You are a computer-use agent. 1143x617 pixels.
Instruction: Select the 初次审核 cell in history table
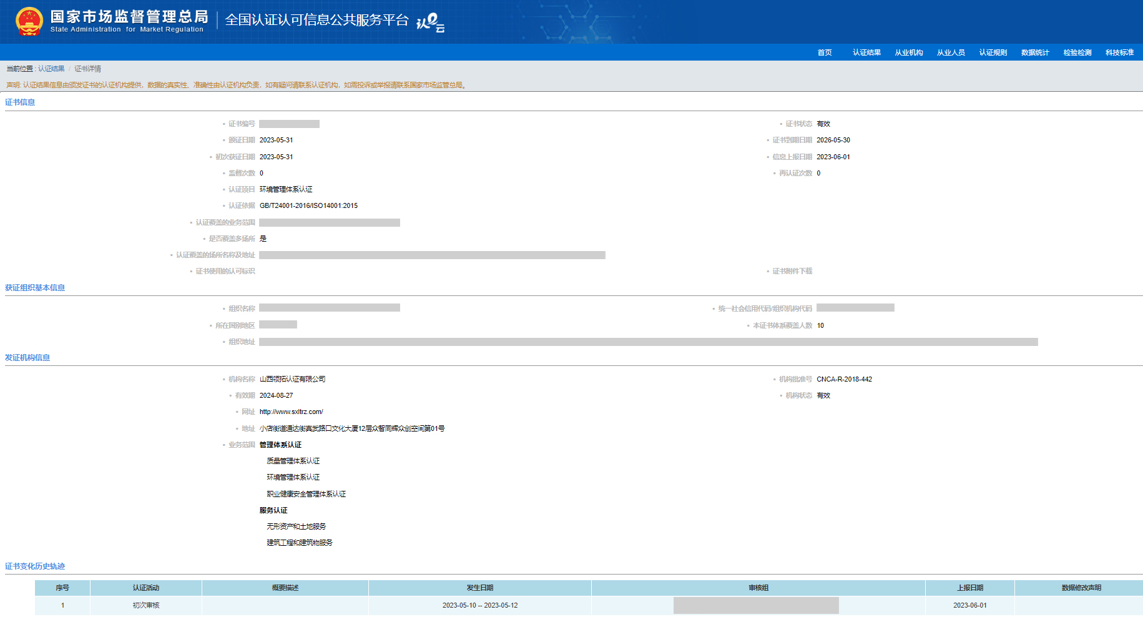145,605
